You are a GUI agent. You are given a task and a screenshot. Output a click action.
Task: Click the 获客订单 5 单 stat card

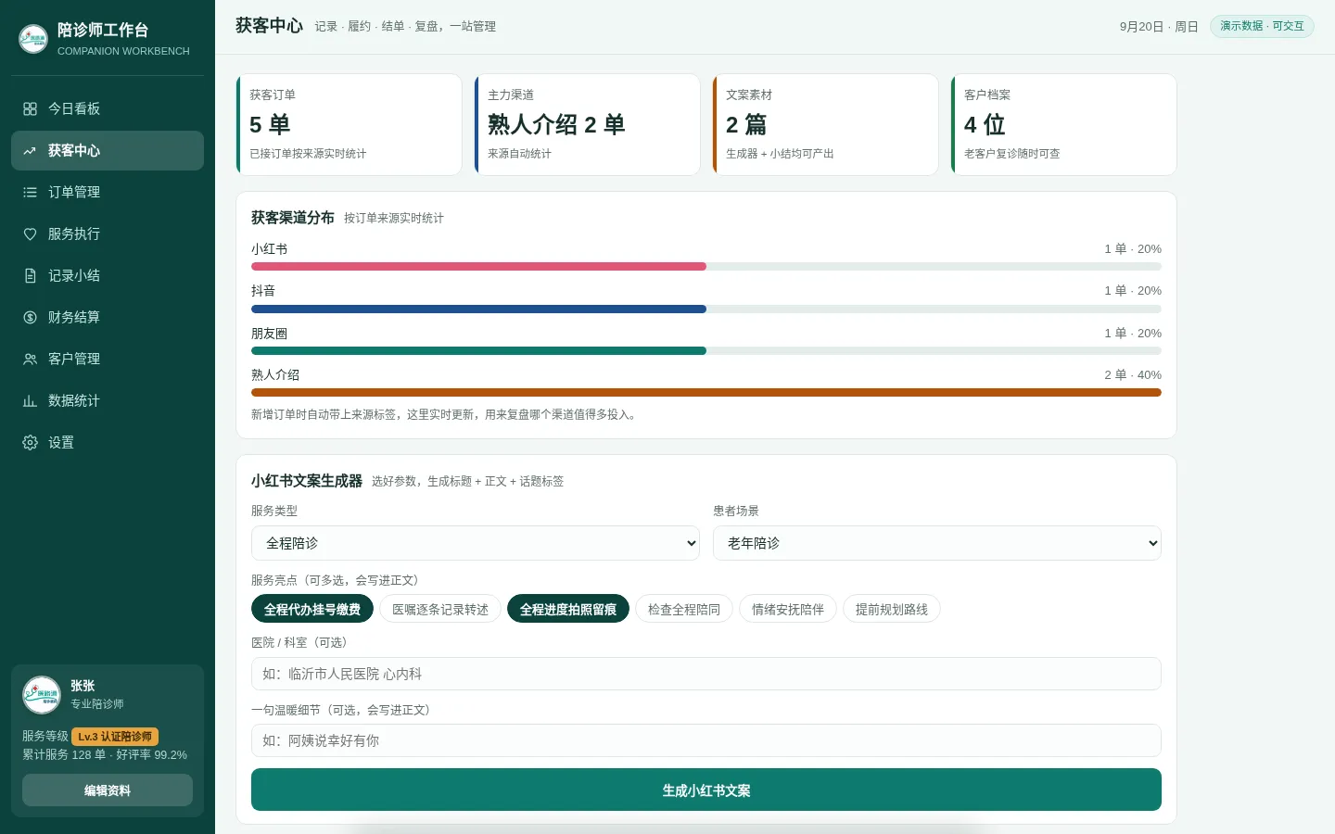tap(350, 124)
